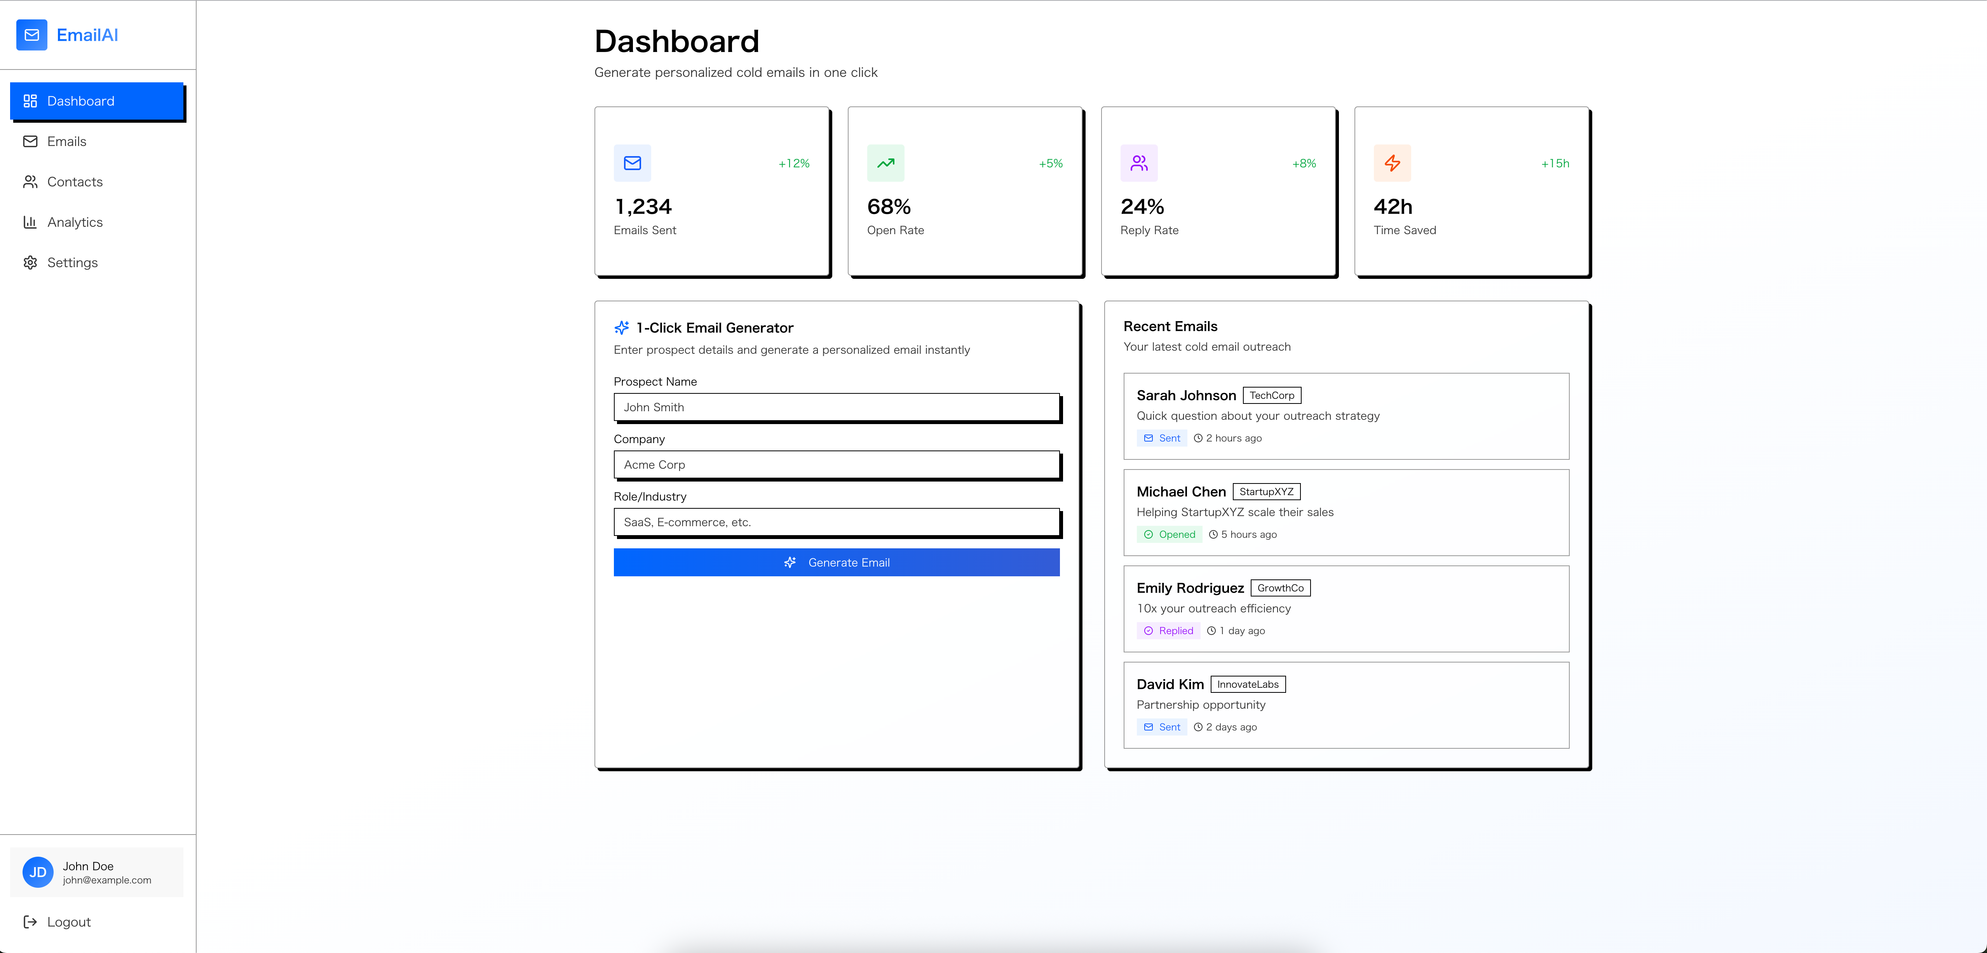The width and height of the screenshot is (1987, 953).
Task: Click the JD avatar circle for John Doe
Action: tap(37, 872)
